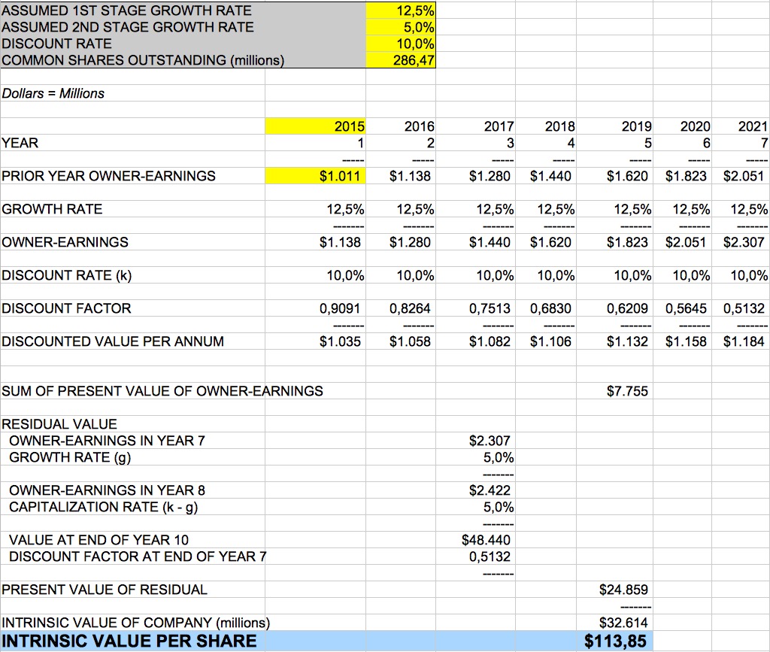This screenshot has width=770, height=652.
Task: Click the 2021 year header cell
Action: 741,126
